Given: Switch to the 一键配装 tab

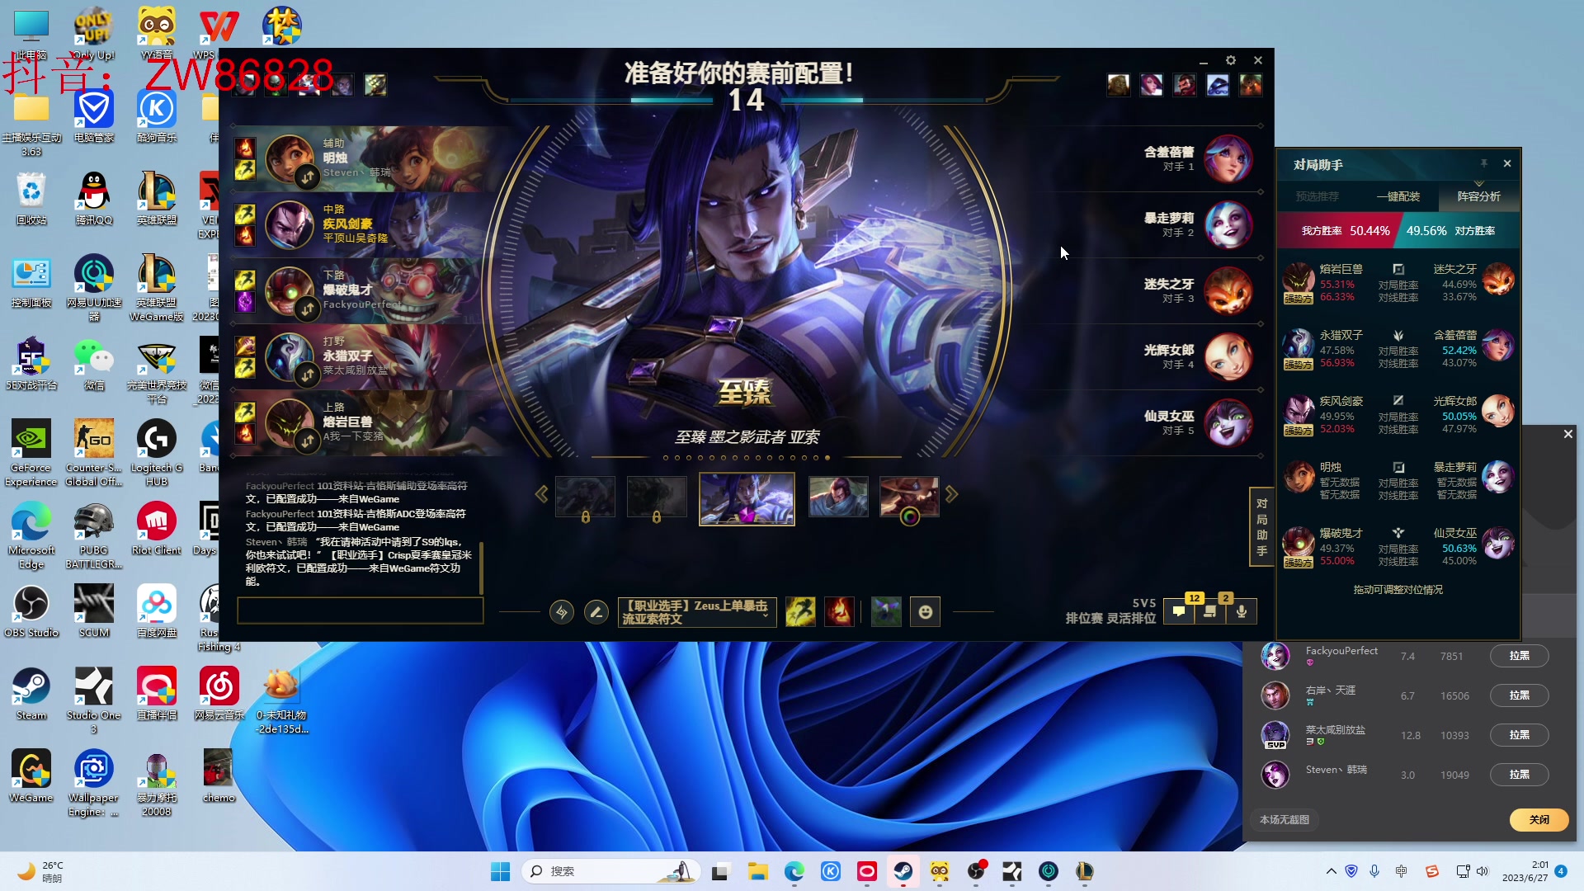Looking at the screenshot, I should (1398, 196).
